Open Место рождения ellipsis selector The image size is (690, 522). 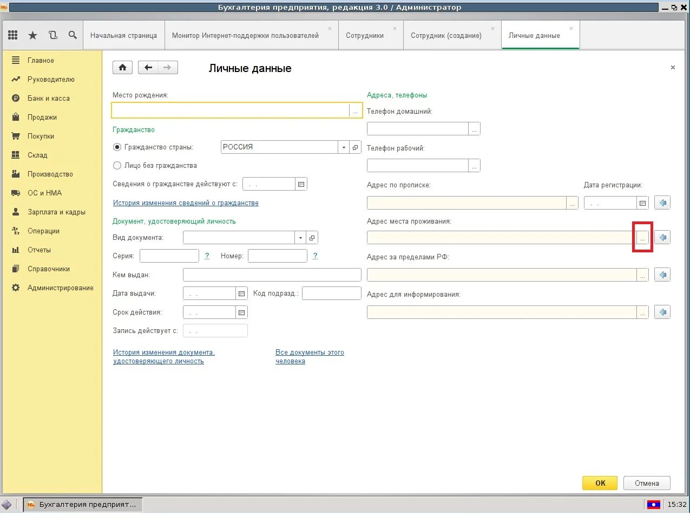pyautogui.click(x=356, y=111)
